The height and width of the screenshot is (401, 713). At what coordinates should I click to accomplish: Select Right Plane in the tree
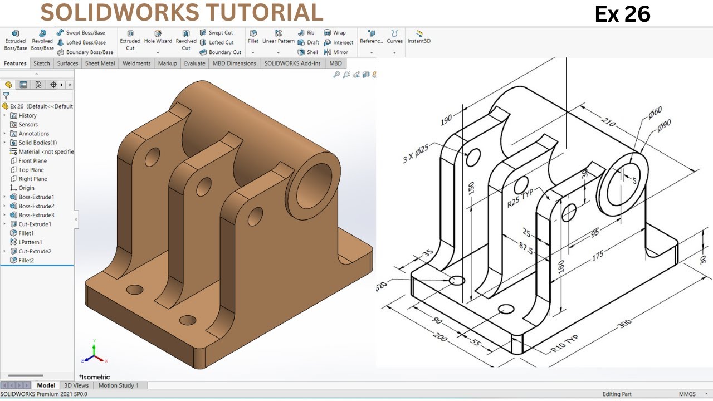click(28, 179)
